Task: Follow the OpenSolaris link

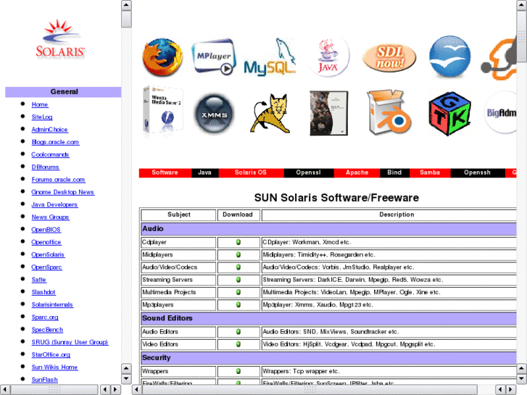Action: tap(48, 254)
